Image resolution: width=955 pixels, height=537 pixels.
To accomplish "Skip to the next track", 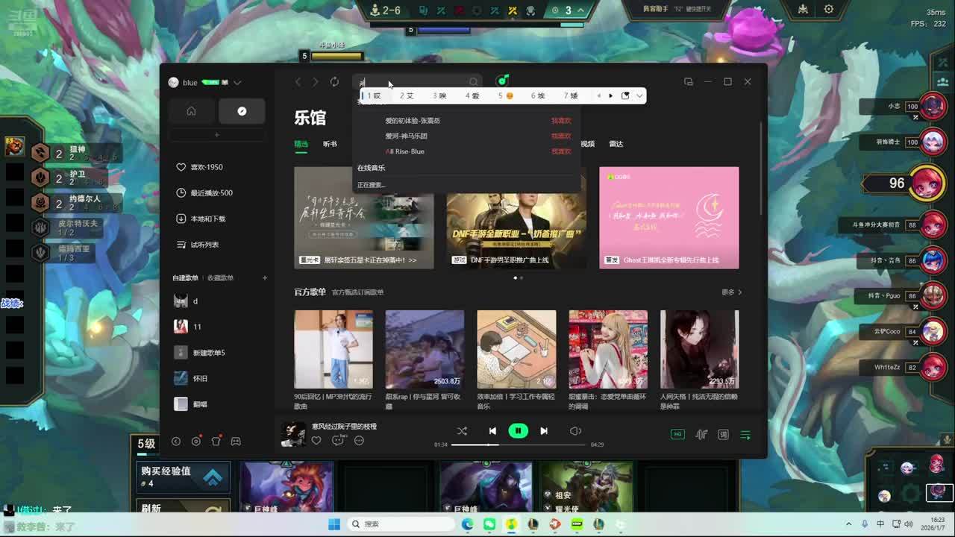I will point(544,430).
